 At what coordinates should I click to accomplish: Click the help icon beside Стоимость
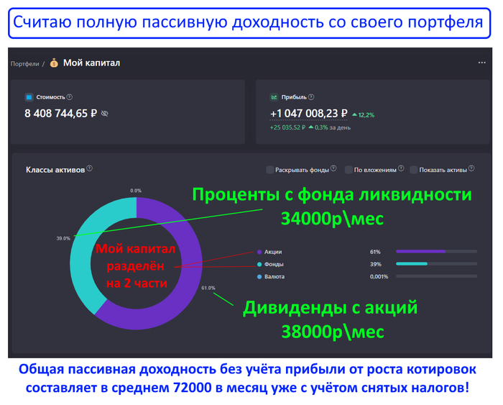pos(70,97)
